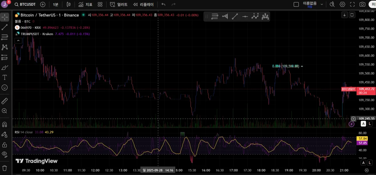Click the trash icon to remove drawings
Viewport: 376px width, 175px height.
[x=5, y=168]
